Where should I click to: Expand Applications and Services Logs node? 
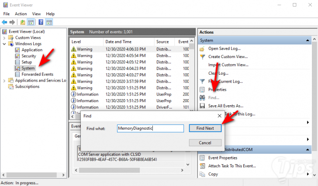tap(4, 81)
